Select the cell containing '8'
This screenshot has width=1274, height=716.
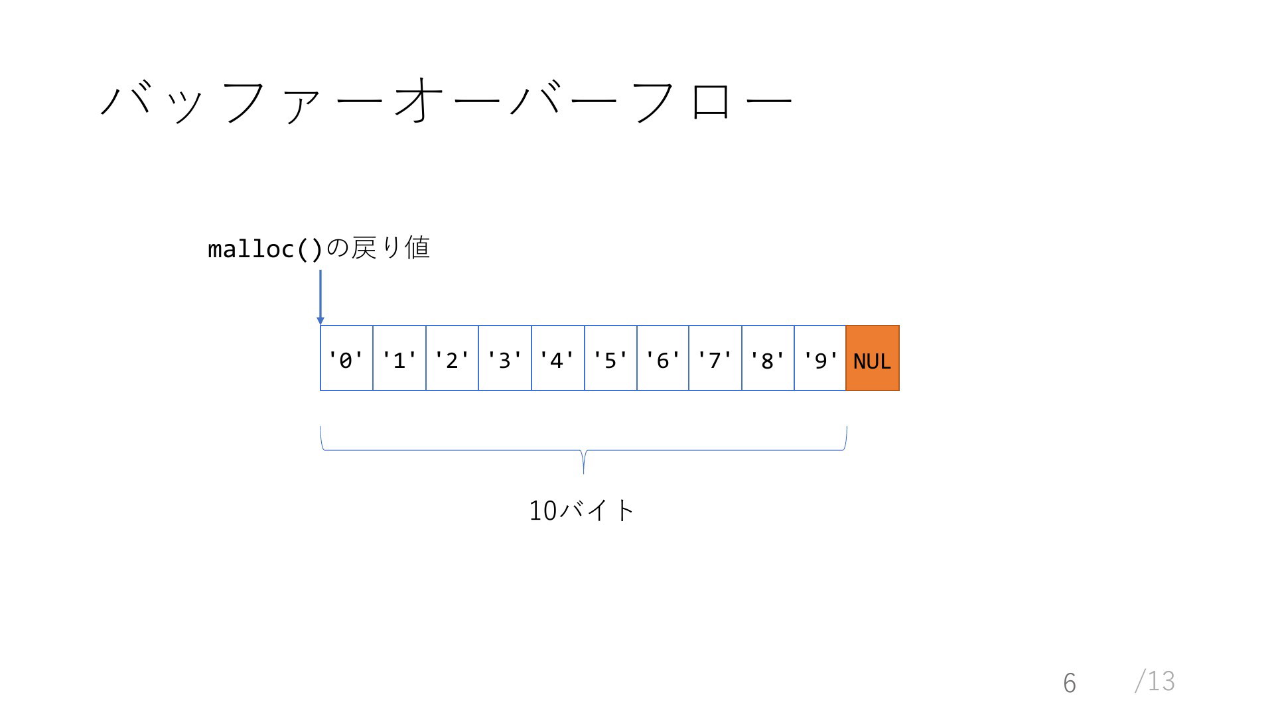click(768, 358)
